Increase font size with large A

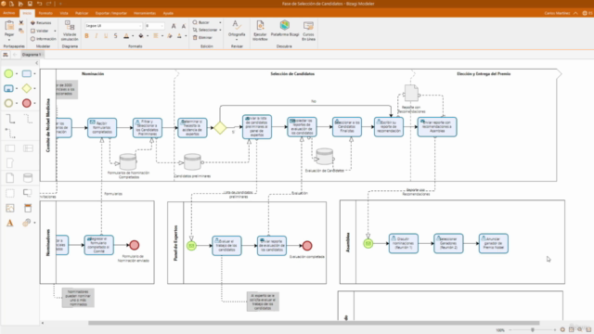[x=174, y=26]
